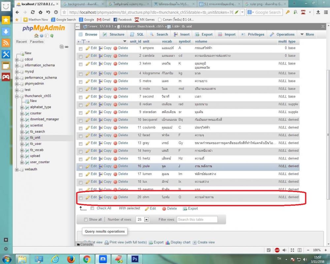The height and width of the screenshot is (264, 330).
Task: Expand the mysql database node
Action: point(16,72)
